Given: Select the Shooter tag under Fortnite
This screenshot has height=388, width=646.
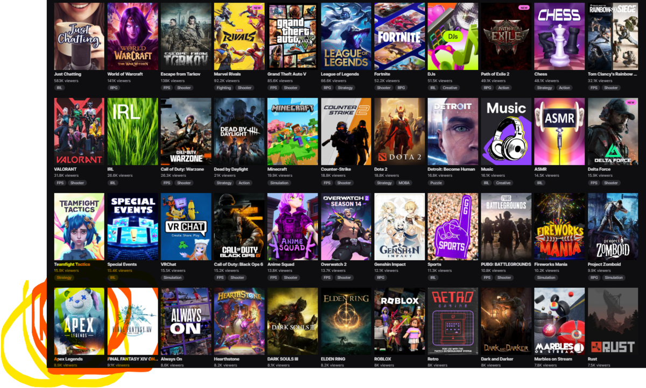Looking at the screenshot, I should (384, 88).
